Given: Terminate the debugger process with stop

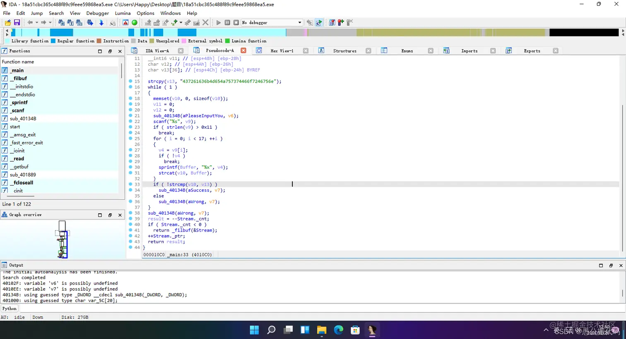Looking at the screenshot, I should pyautogui.click(x=236, y=23).
